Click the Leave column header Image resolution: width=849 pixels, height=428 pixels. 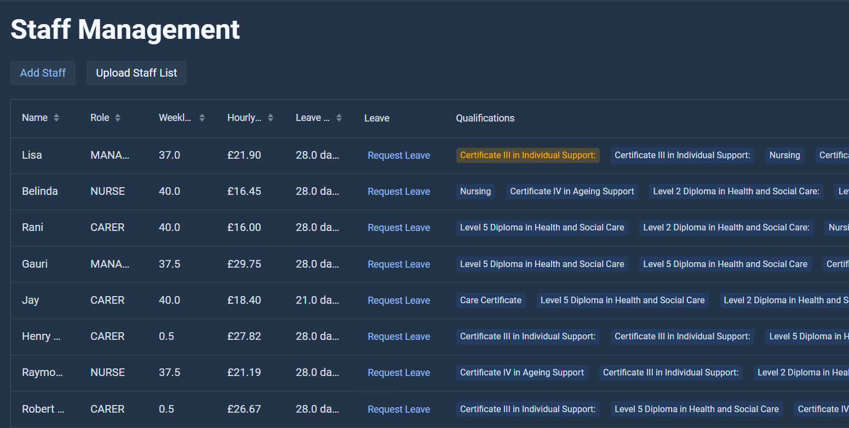tap(377, 118)
